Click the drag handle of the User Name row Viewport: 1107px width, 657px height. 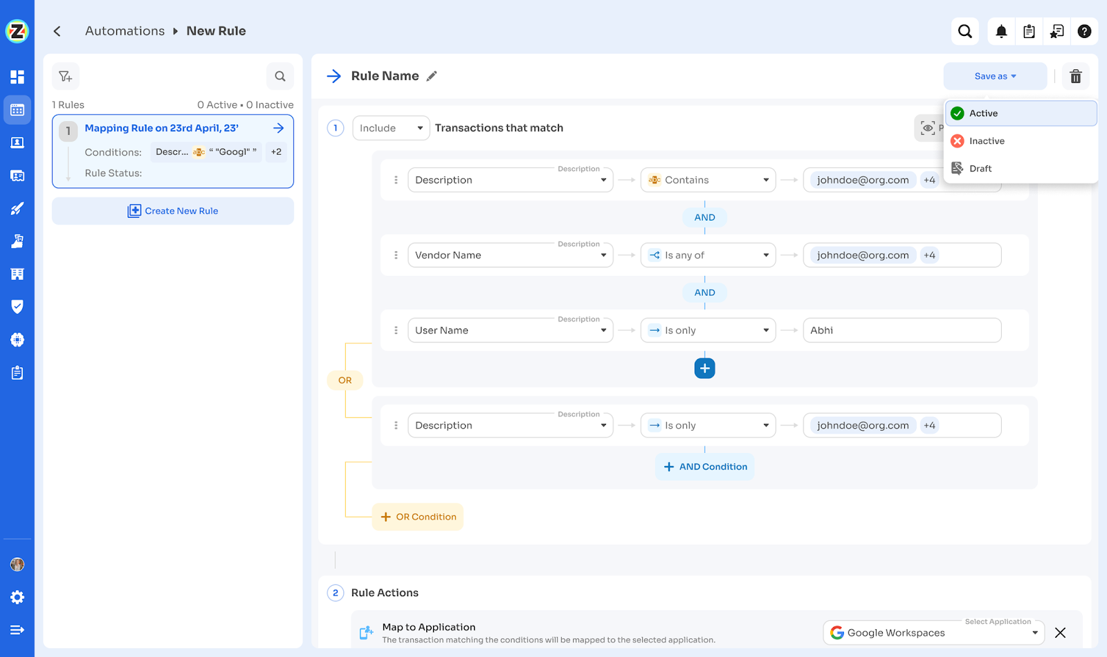click(x=396, y=331)
